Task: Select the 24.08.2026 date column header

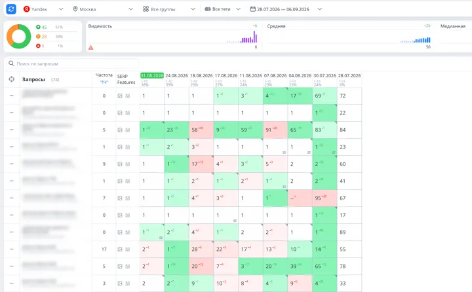Action: tap(177, 75)
